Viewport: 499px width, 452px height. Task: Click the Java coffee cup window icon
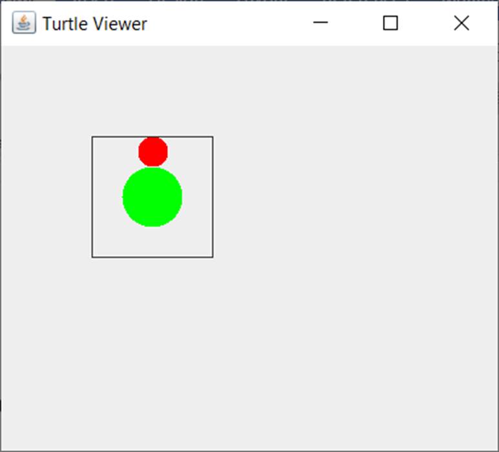pos(24,24)
